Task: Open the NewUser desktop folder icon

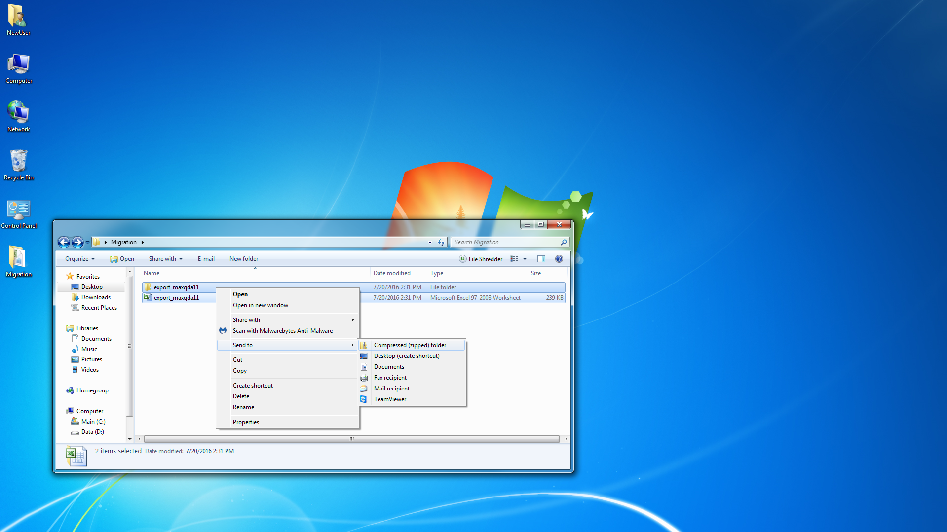Action: tap(18, 20)
